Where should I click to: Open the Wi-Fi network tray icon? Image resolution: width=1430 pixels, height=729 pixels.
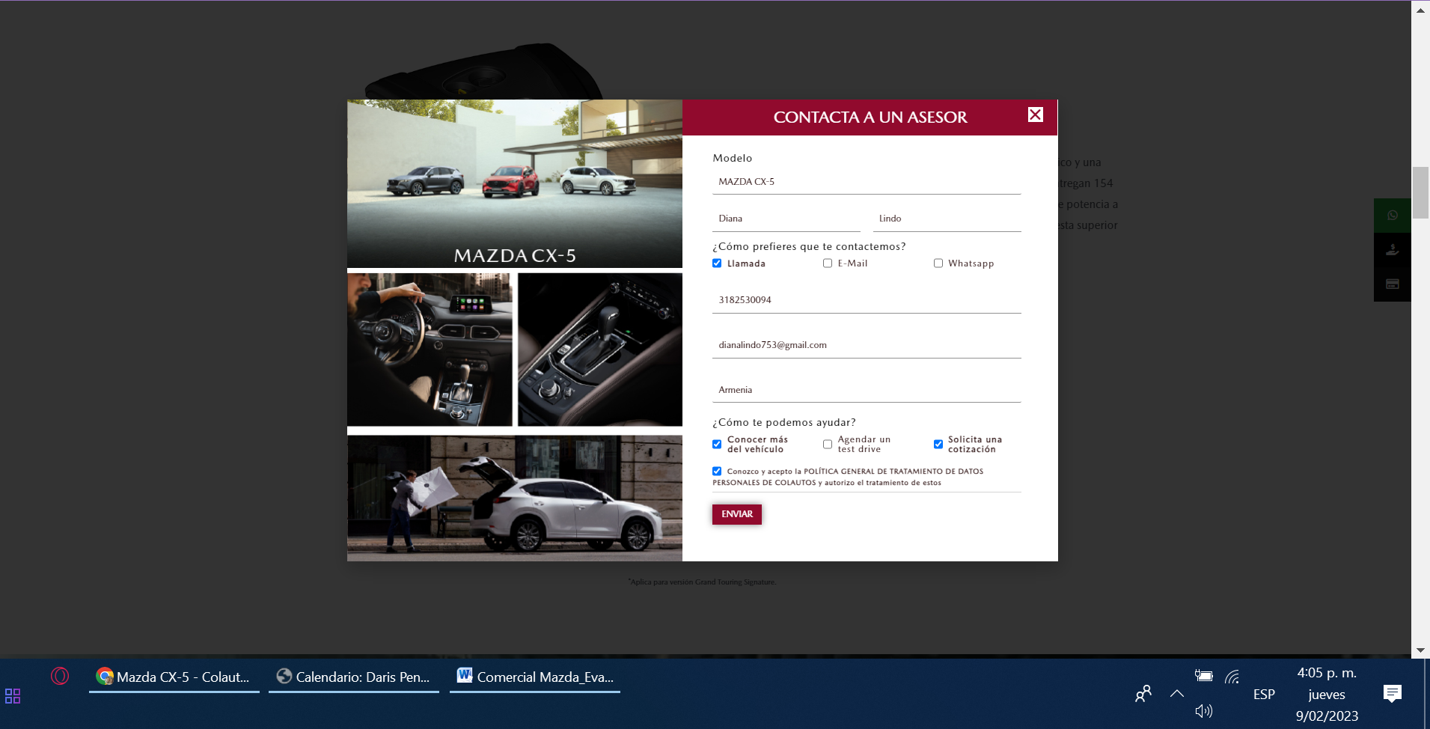click(1232, 677)
